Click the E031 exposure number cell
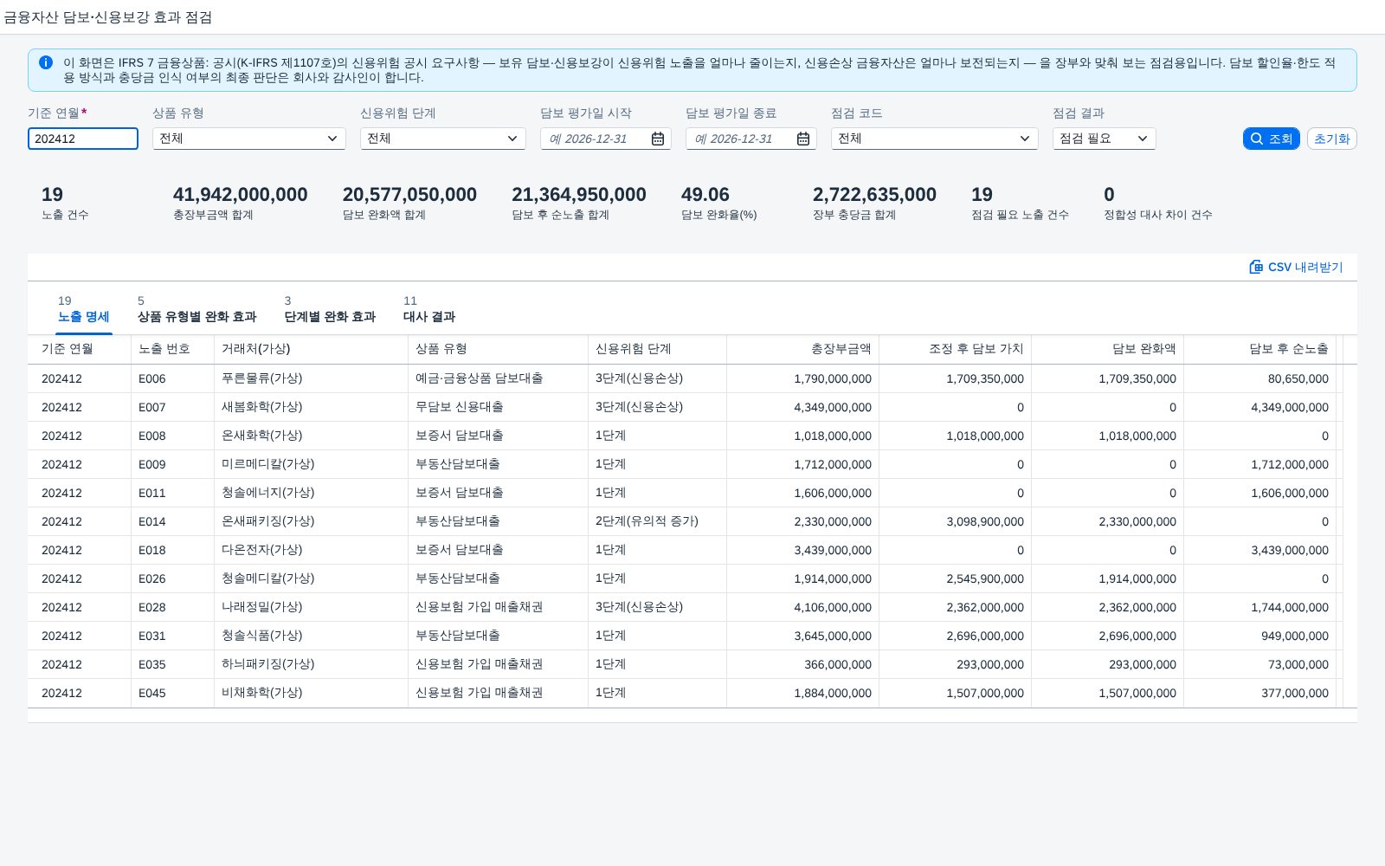This screenshot has width=1385, height=866. click(x=173, y=636)
